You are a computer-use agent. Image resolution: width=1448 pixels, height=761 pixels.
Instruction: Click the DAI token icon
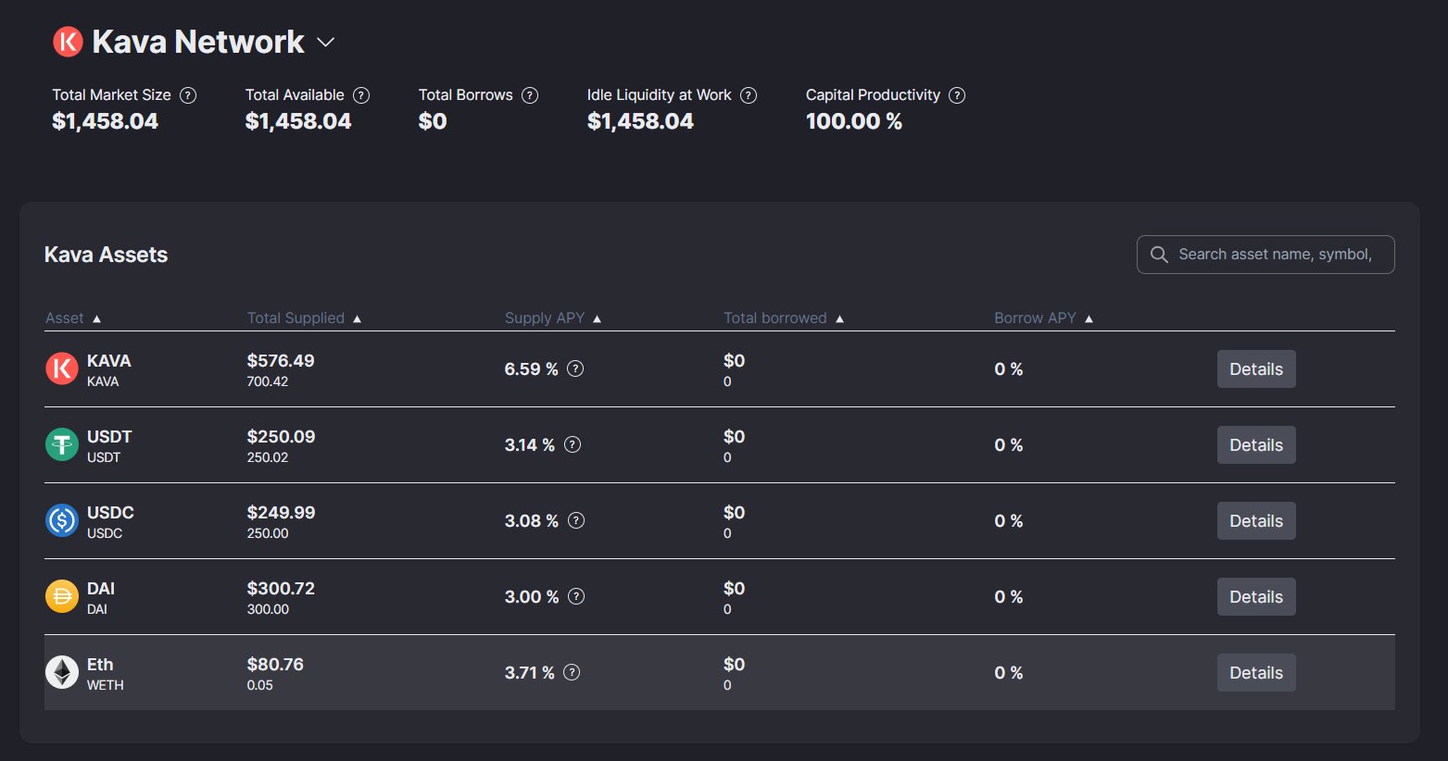(62, 596)
